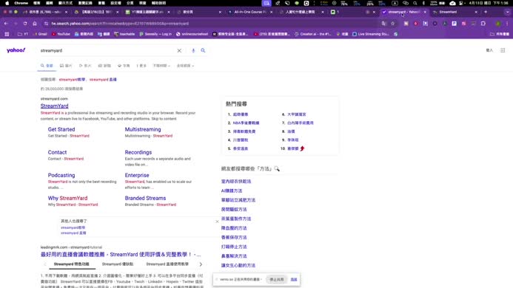Open the teachable bookmark
513x288 pixels.
(124, 34)
